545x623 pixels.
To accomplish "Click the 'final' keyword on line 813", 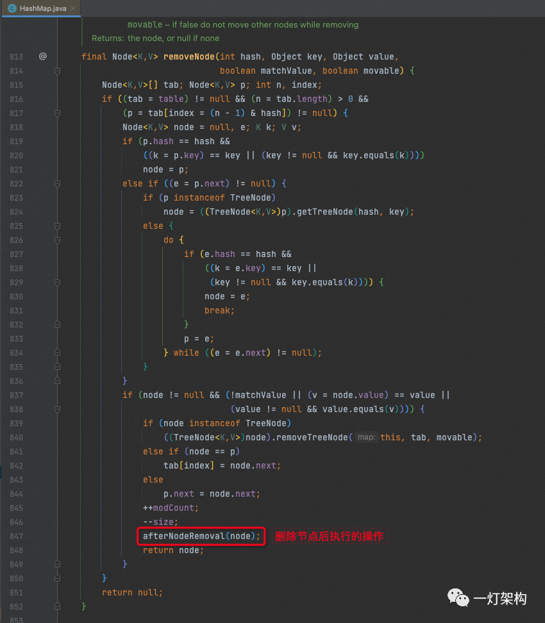I will click(x=94, y=57).
